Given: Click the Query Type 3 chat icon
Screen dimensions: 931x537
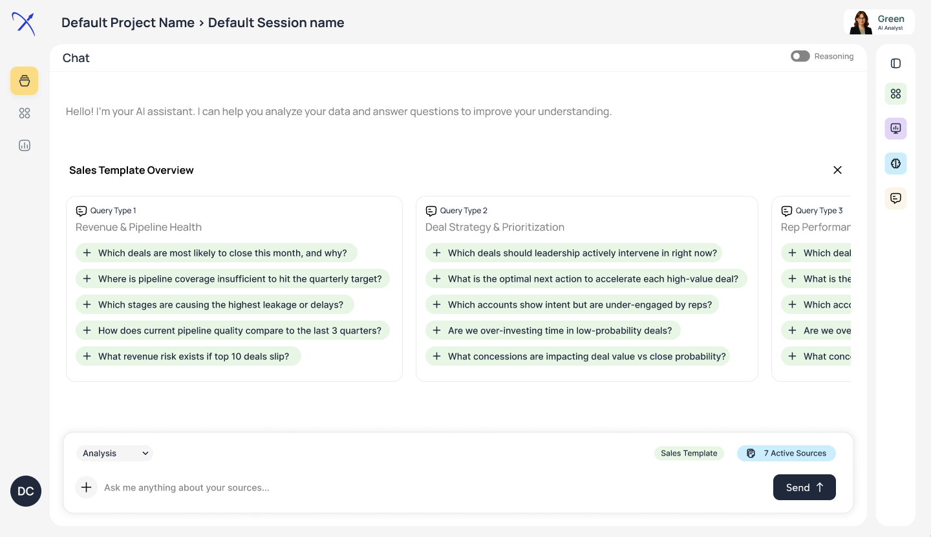Looking at the screenshot, I should 786,211.
